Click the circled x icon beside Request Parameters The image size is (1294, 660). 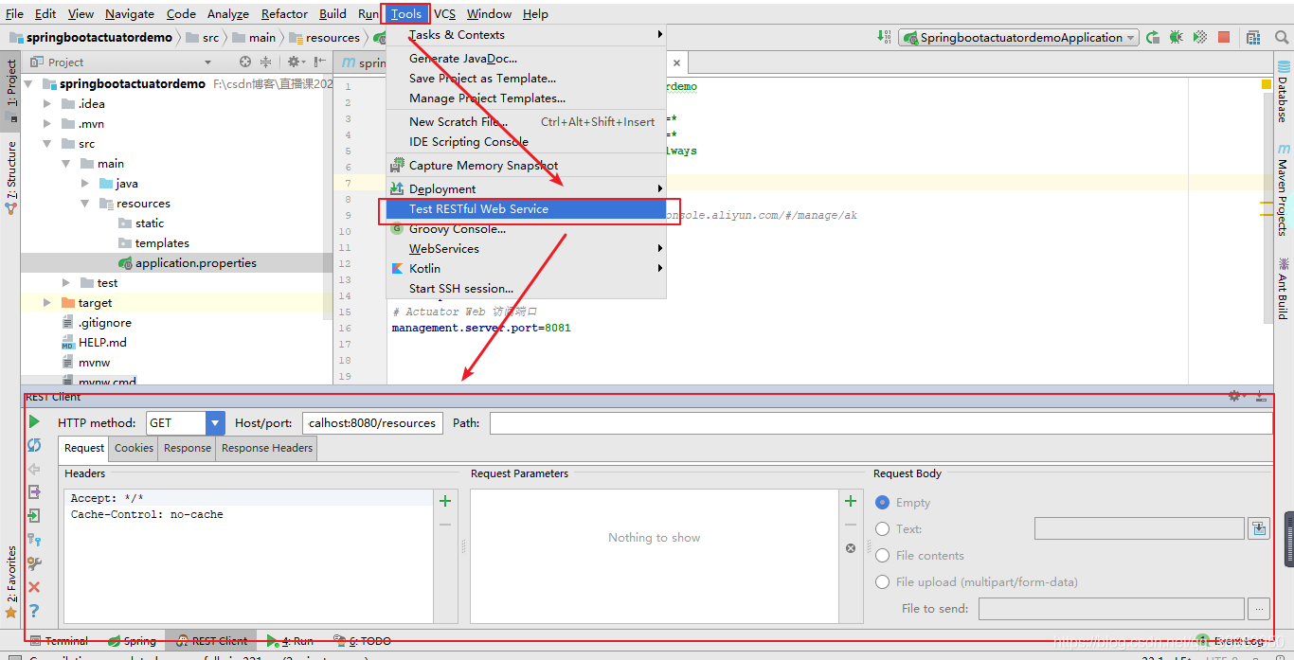click(x=851, y=548)
